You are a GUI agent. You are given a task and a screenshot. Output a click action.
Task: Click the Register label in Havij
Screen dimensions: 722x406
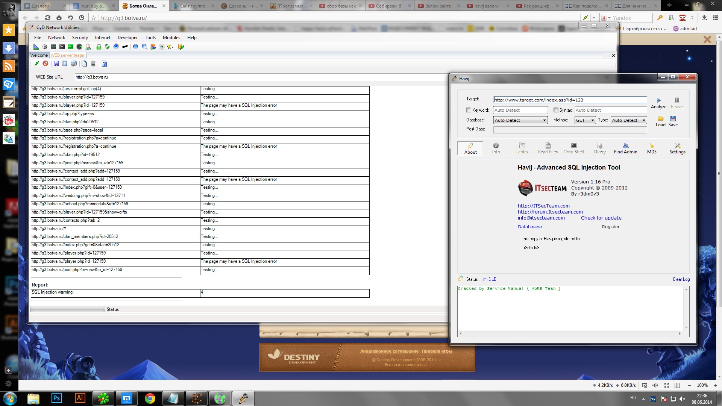tap(611, 227)
